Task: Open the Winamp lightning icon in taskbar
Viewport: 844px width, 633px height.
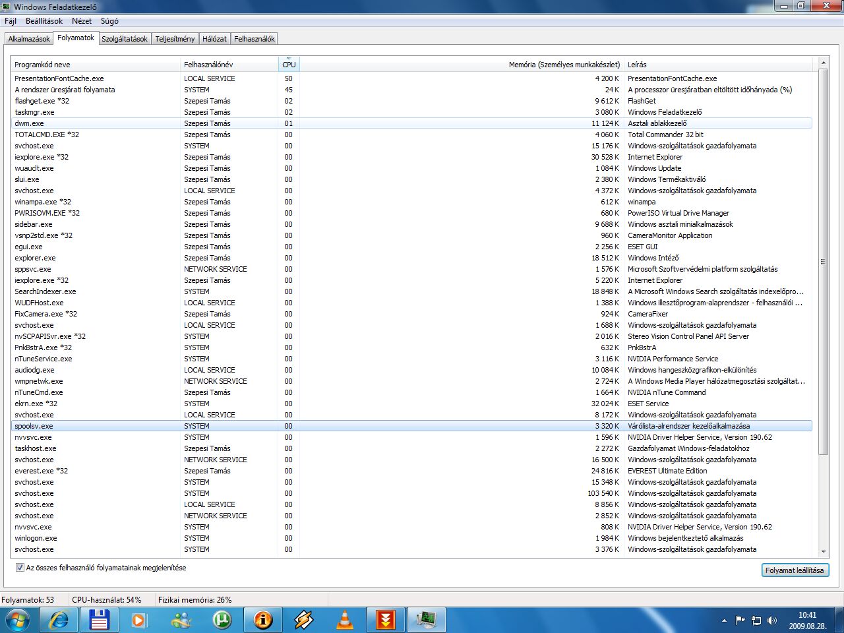Action: click(x=304, y=620)
